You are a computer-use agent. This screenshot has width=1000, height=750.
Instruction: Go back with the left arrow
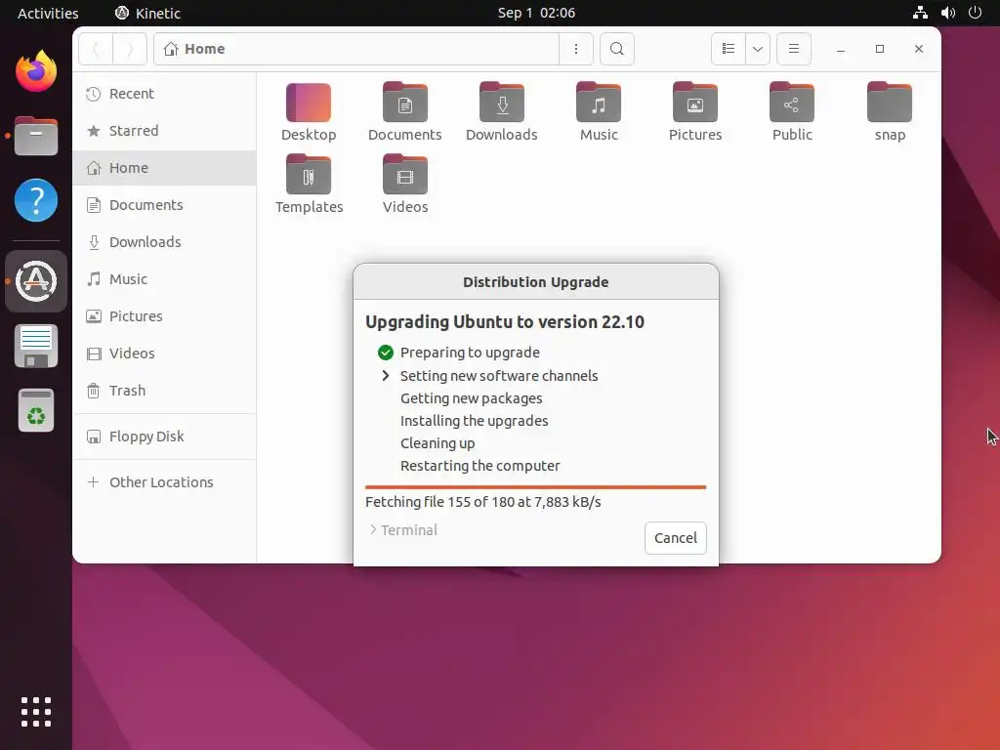click(97, 49)
